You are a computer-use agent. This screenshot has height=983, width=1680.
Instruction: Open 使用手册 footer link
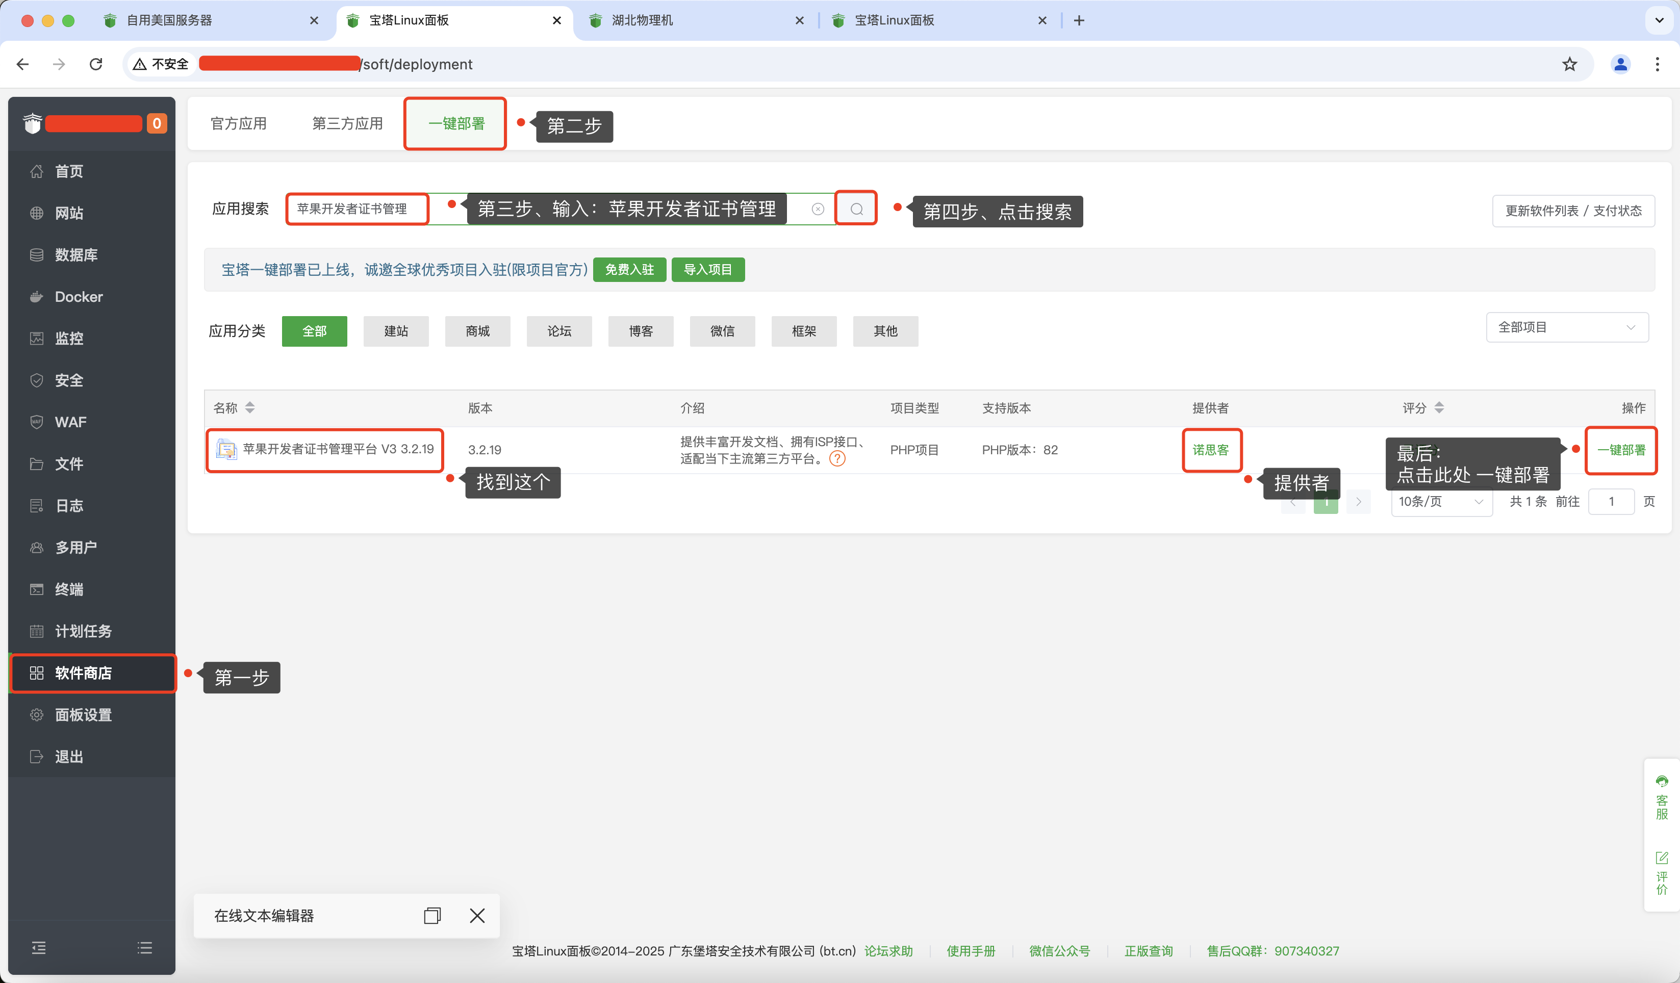click(x=971, y=951)
